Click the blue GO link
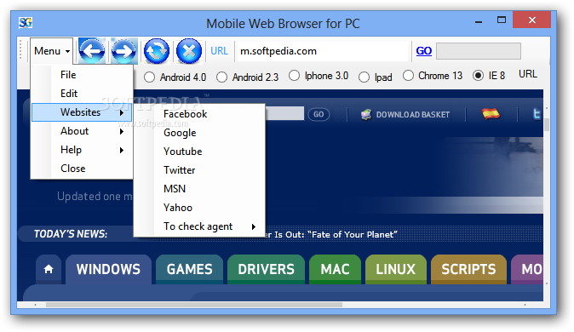574x332 pixels. [424, 51]
